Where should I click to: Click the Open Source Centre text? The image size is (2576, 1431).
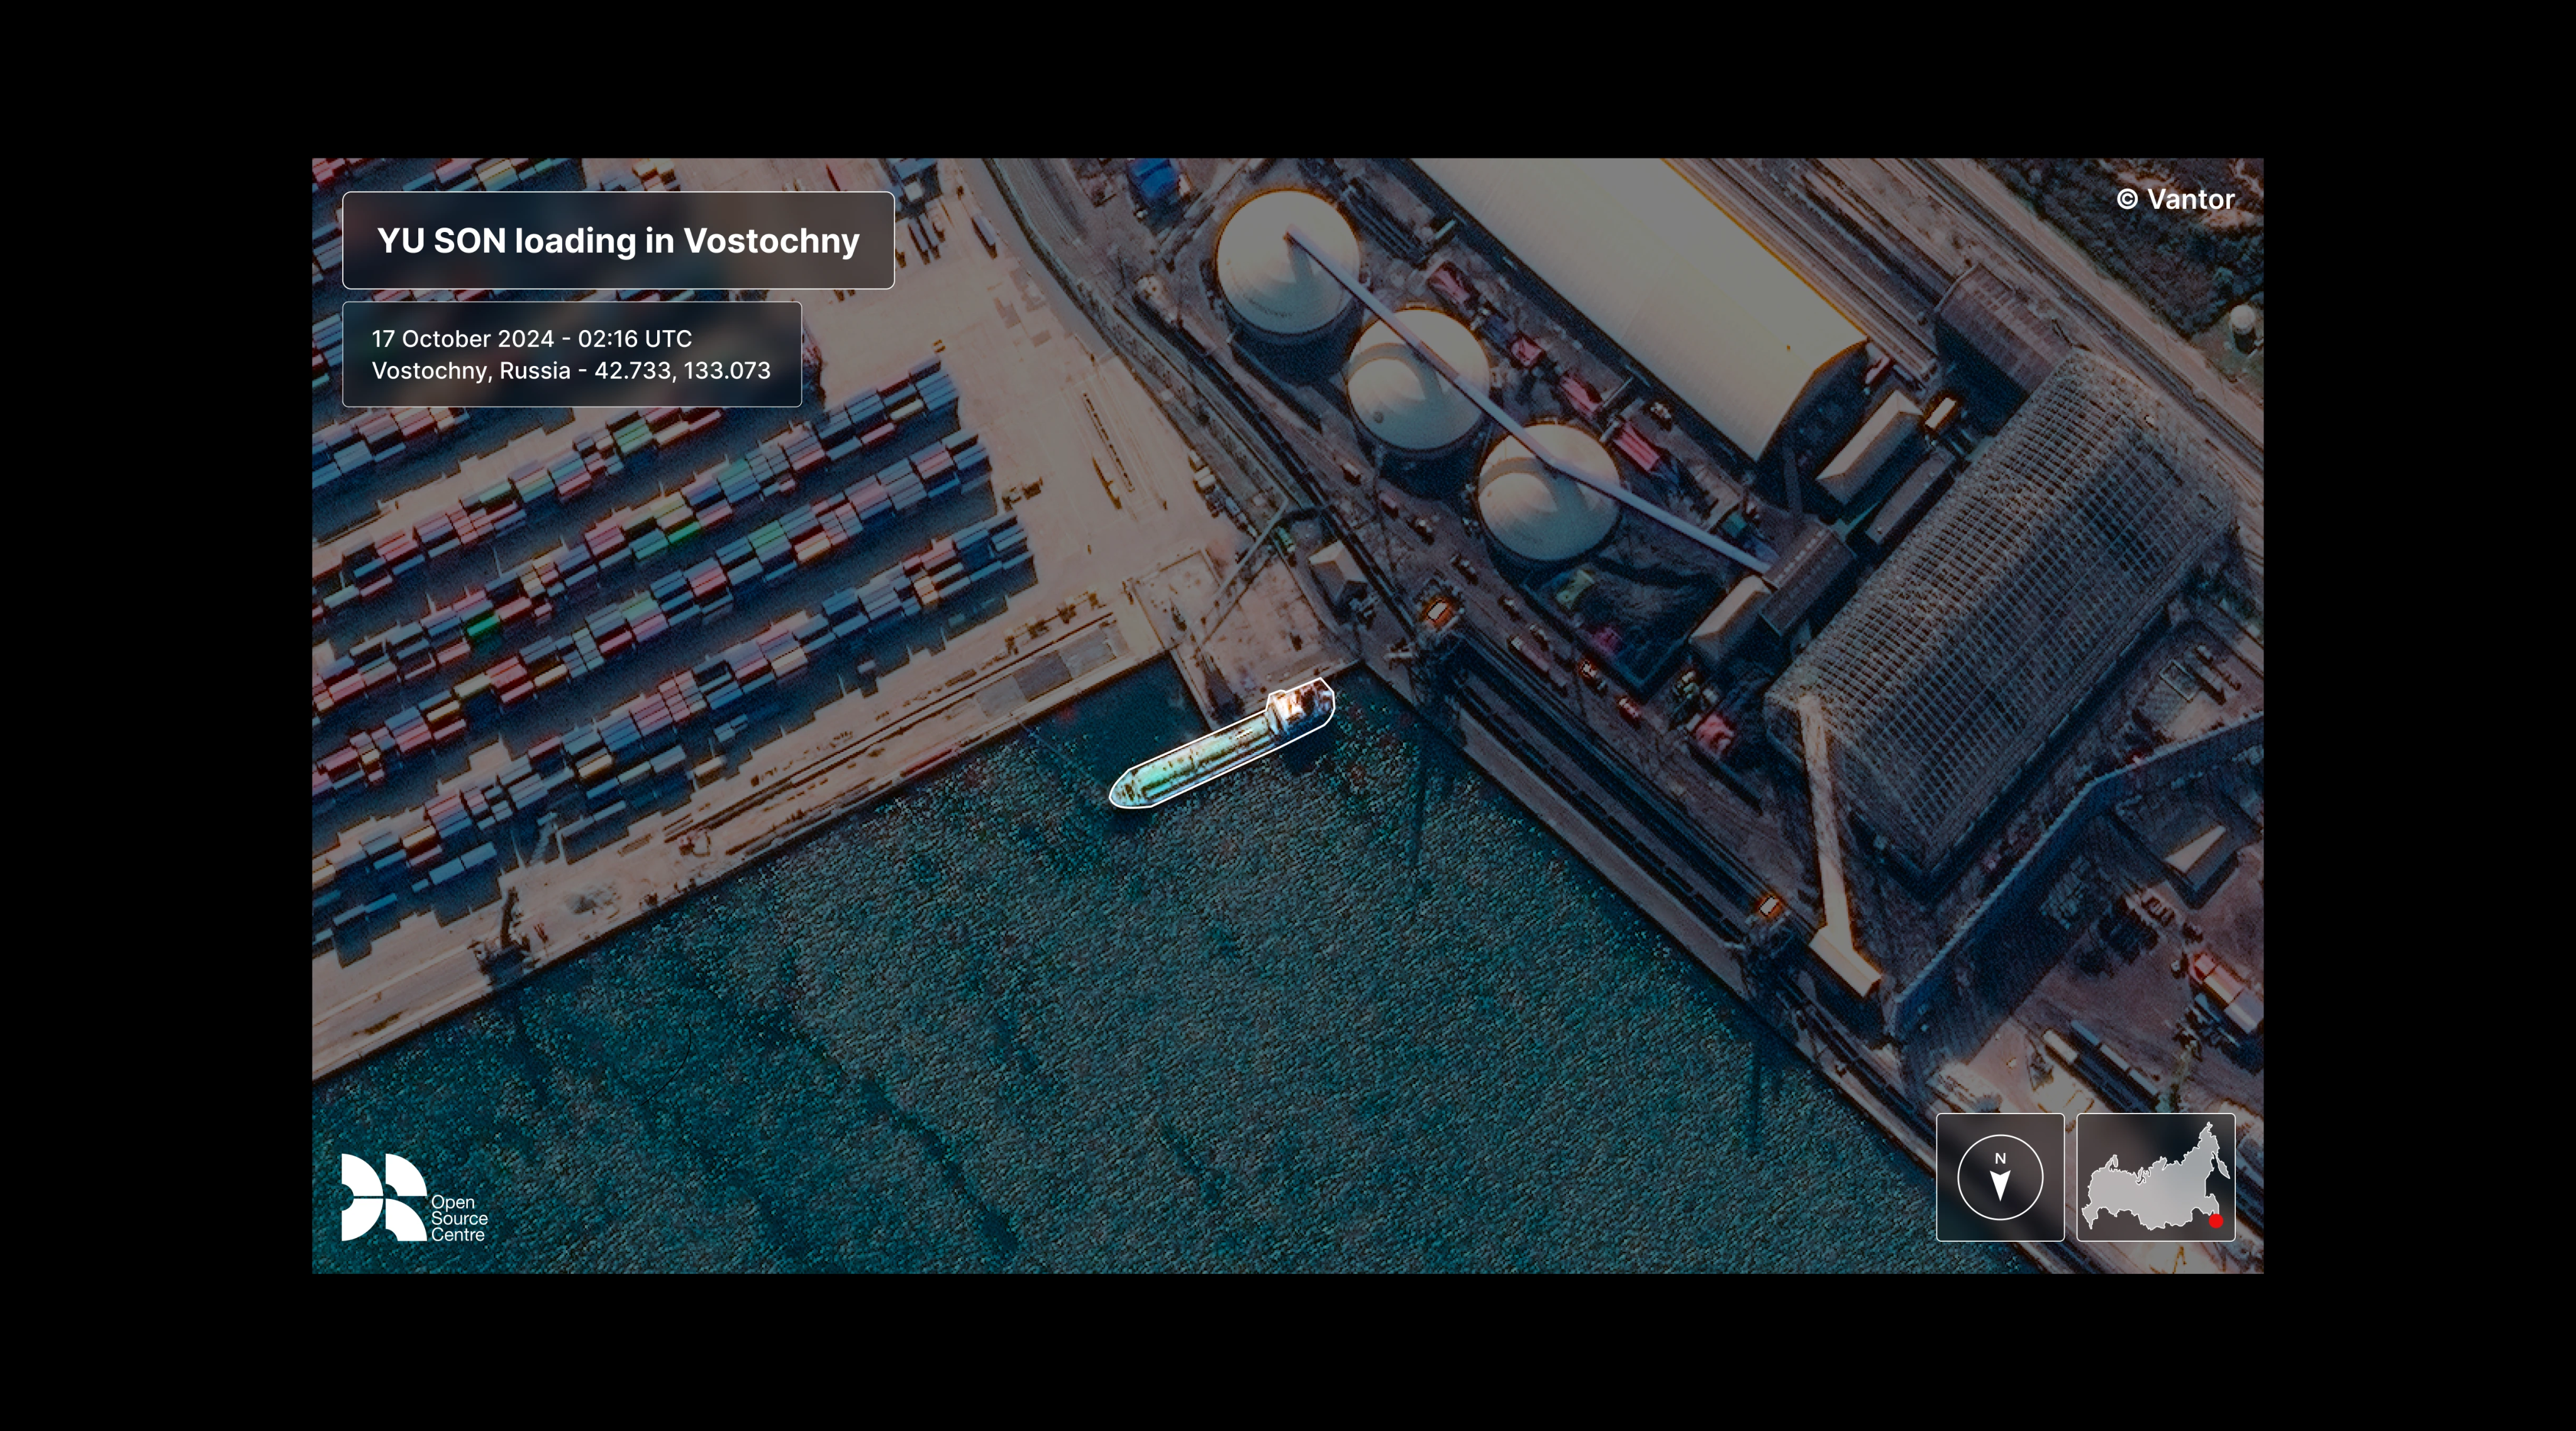[x=459, y=1218]
